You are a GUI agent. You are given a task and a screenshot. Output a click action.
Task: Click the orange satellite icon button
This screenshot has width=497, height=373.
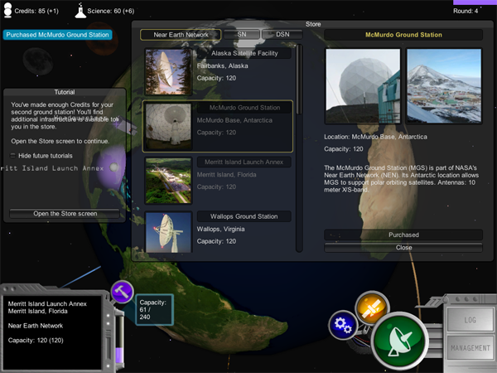(x=372, y=308)
